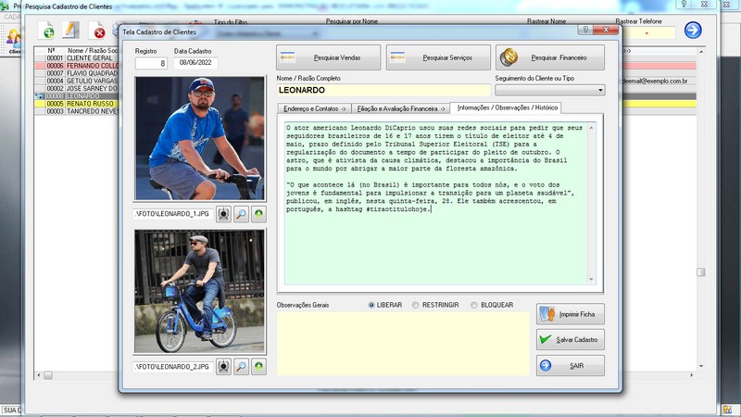Click Pesquisar Vendas button

pyautogui.click(x=329, y=57)
